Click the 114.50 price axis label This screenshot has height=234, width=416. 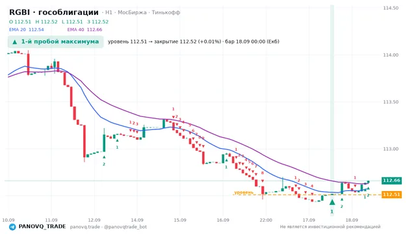pos(391,8)
